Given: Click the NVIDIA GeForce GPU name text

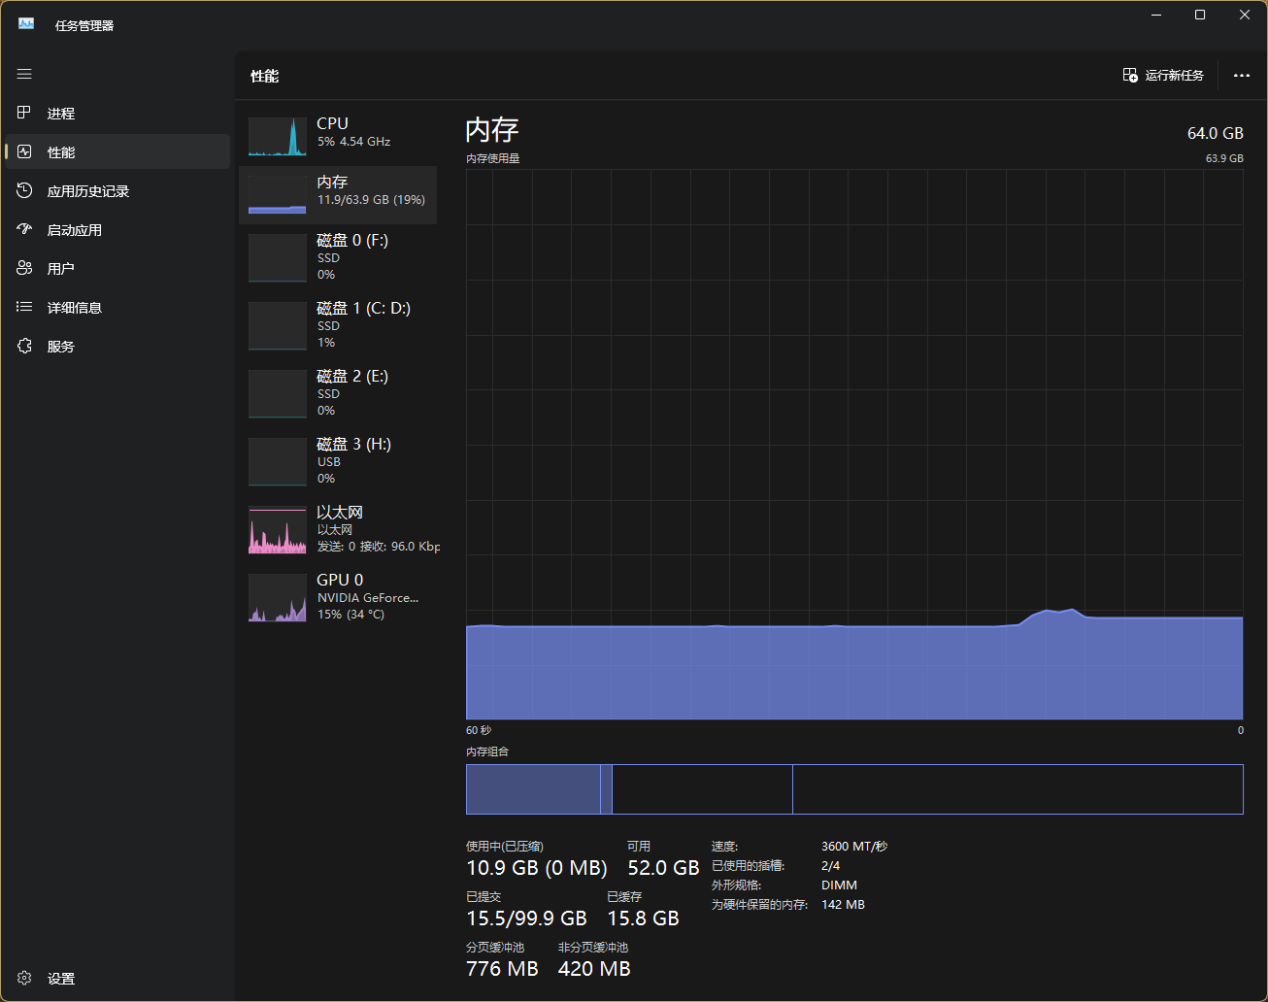Looking at the screenshot, I should click(368, 598).
